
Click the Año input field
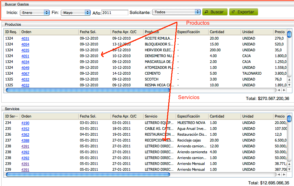(115, 13)
